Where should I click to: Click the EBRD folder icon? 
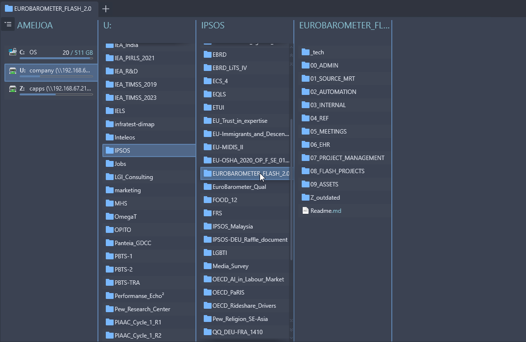point(207,54)
